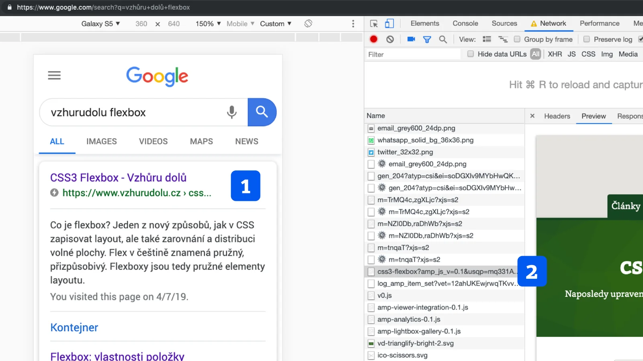Screen dimensions: 643x361
Task: Toggle the device toolbar icon
Action: (x=389, y=24)
